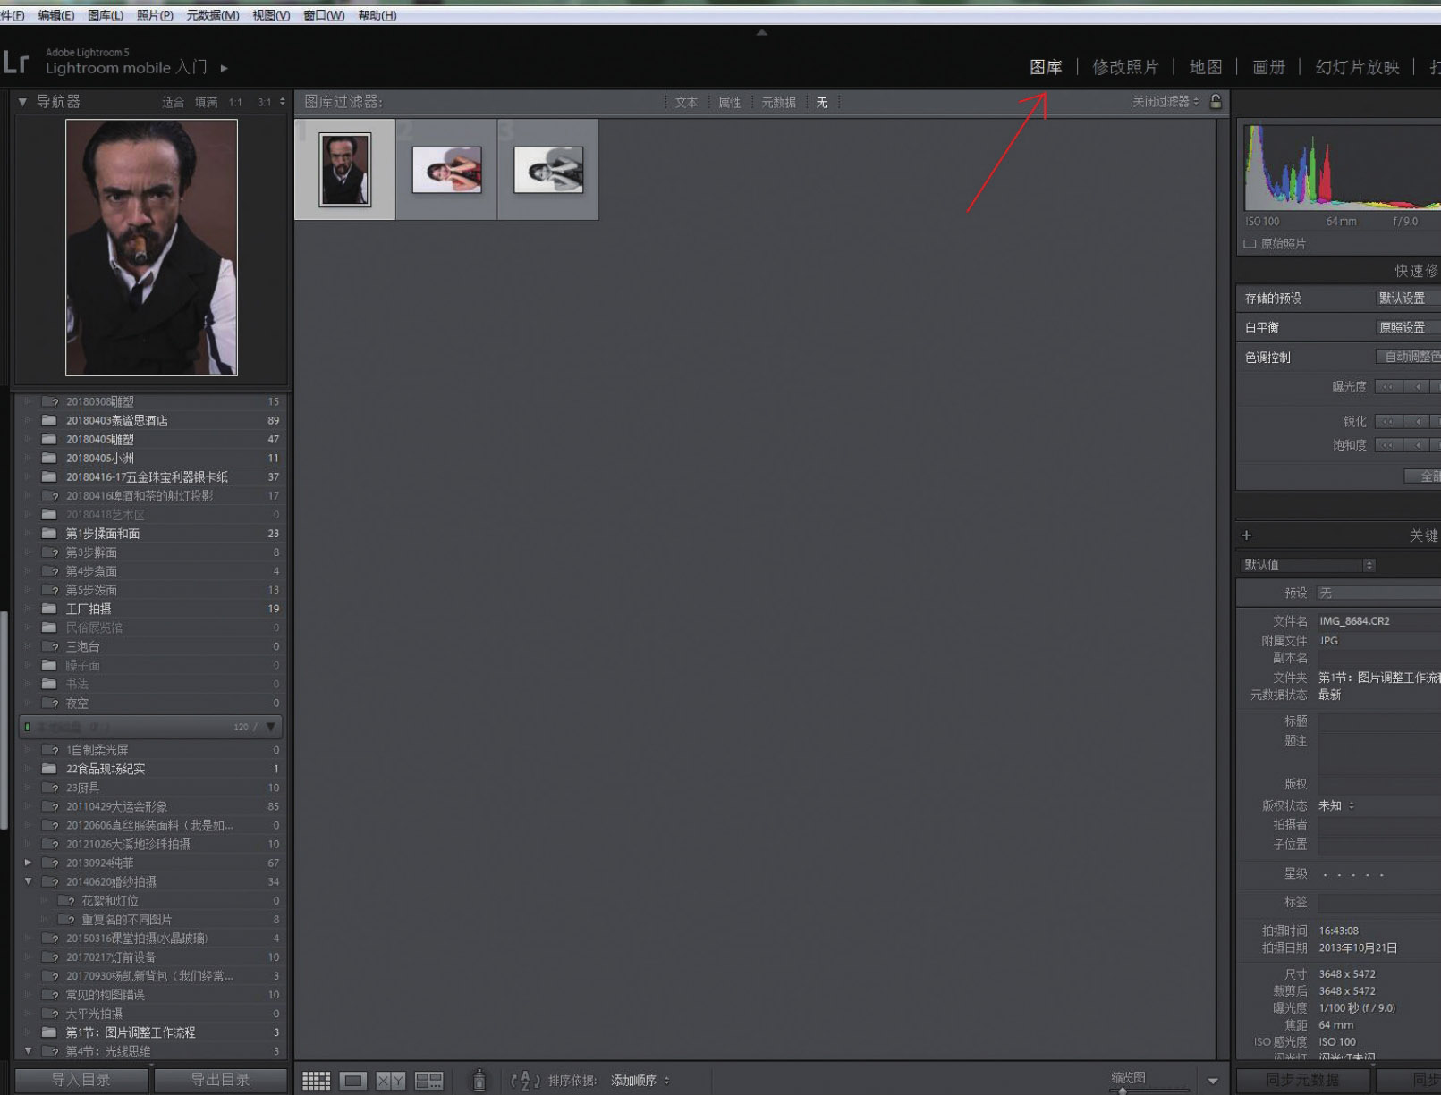The width and height of the screenshot is (1441, 1095).
Task: Toggle A-Z sort direction icon
Action: coord(525,1081)
